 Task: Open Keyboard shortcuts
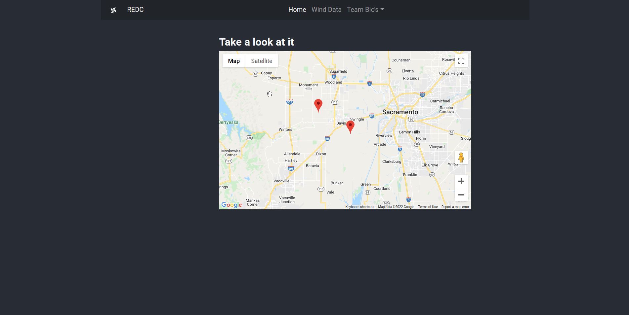tap(360, 207)
